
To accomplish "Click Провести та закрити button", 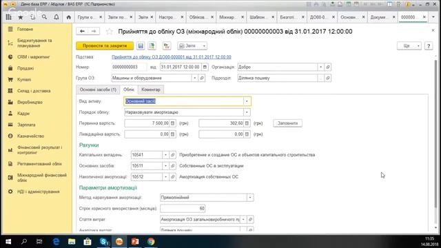I will pos(105,45).
